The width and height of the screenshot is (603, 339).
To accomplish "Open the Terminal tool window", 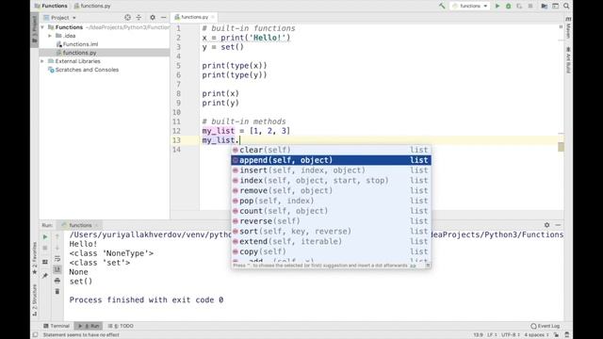I will click(57, 326).
